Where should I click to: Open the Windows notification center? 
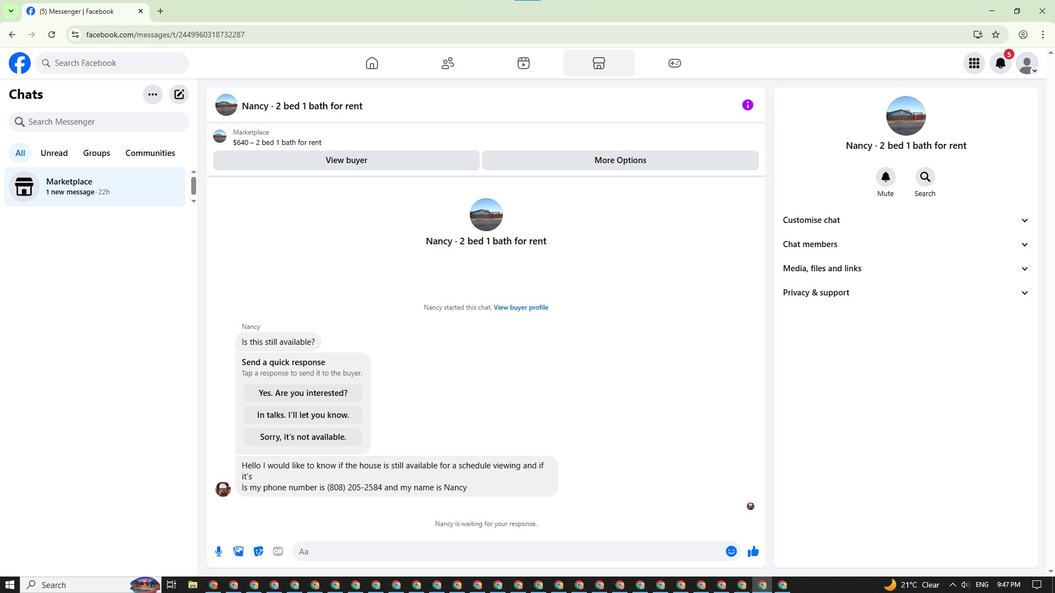1037,585
